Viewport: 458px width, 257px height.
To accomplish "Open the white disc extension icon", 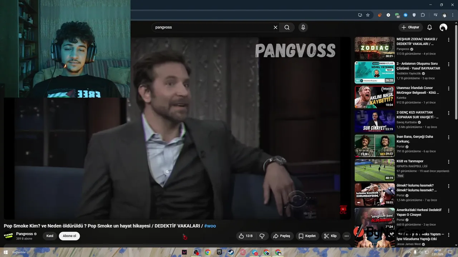I will point(388,15).
